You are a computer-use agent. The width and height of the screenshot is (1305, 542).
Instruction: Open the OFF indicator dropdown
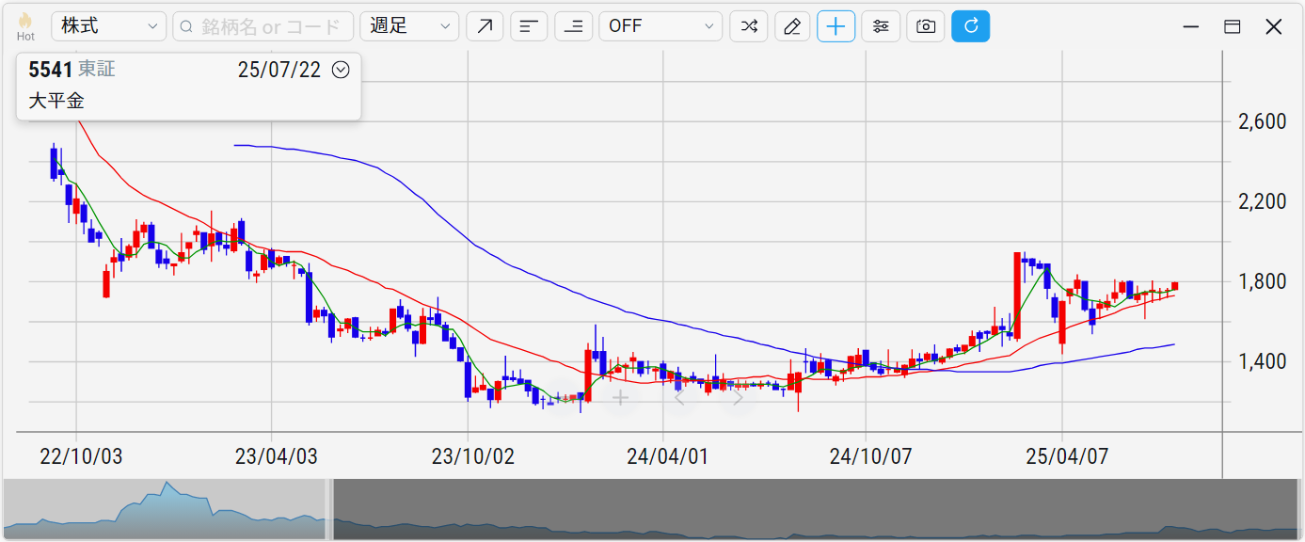click(660, 26)
